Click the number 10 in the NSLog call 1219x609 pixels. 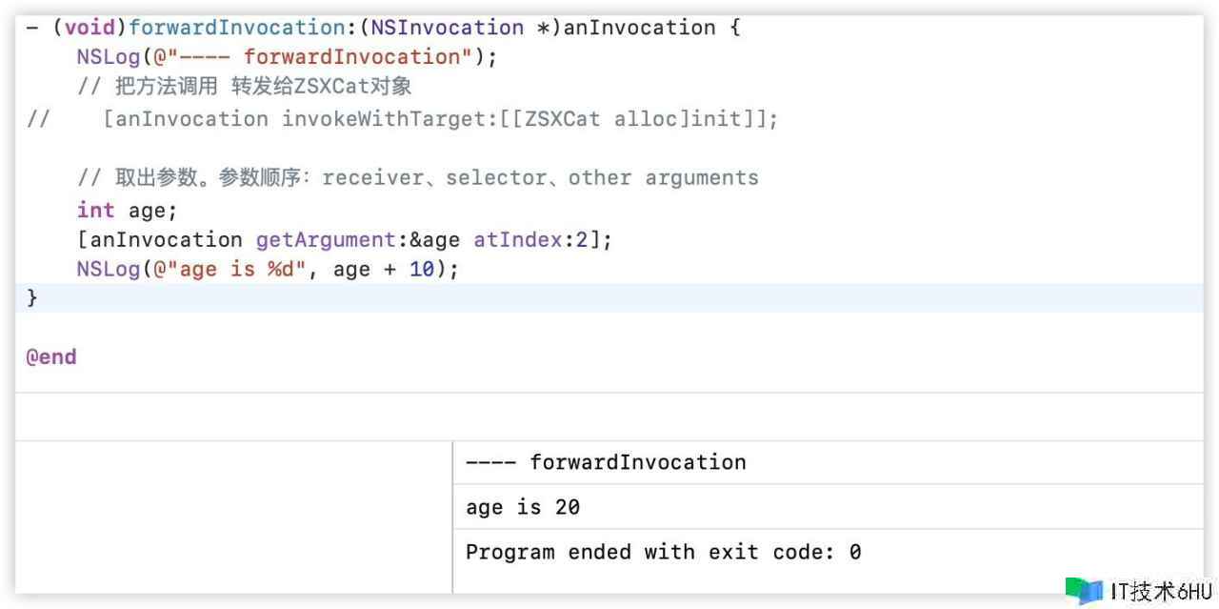[x=422, y=270]
